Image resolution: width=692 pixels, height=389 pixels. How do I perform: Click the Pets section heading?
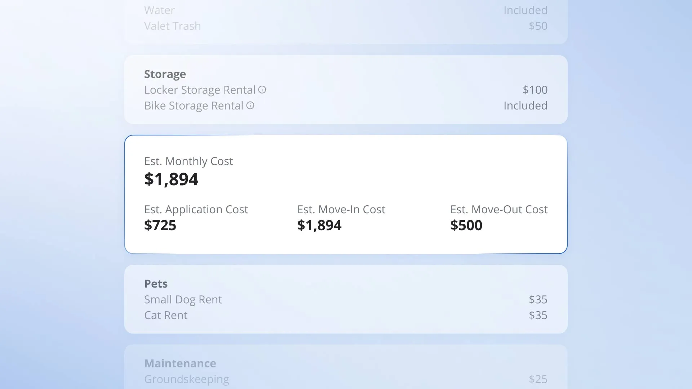tap(156, 284)
